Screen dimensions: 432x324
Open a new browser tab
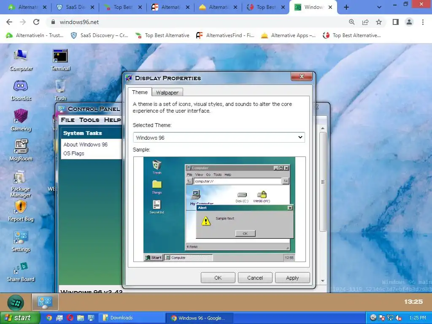[346, 8]
